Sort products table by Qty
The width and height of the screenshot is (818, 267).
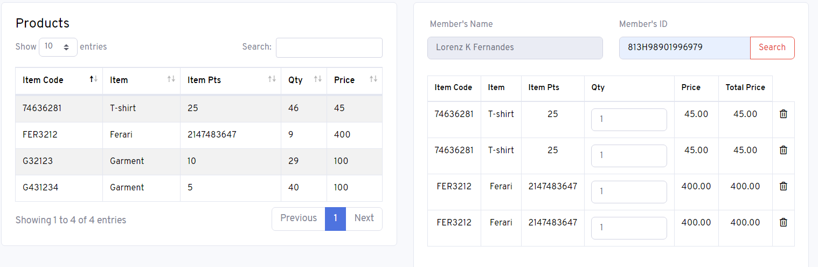(x=304, y=80)
